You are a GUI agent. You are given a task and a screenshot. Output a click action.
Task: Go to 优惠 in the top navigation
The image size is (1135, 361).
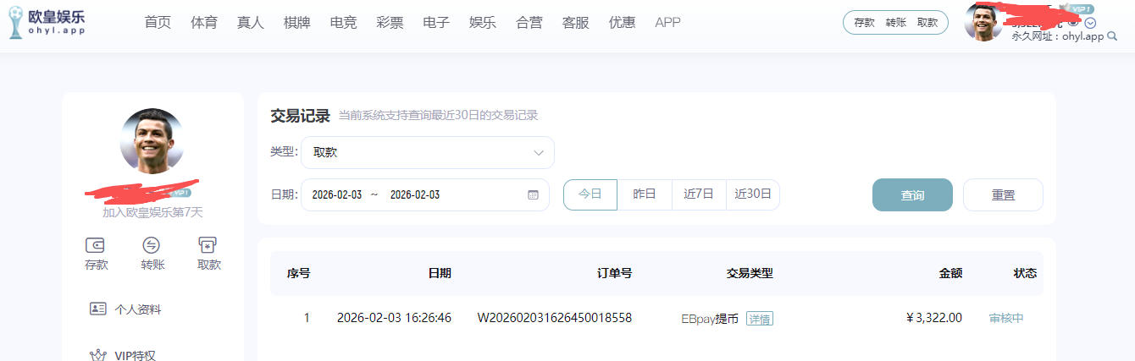point(622,23)
